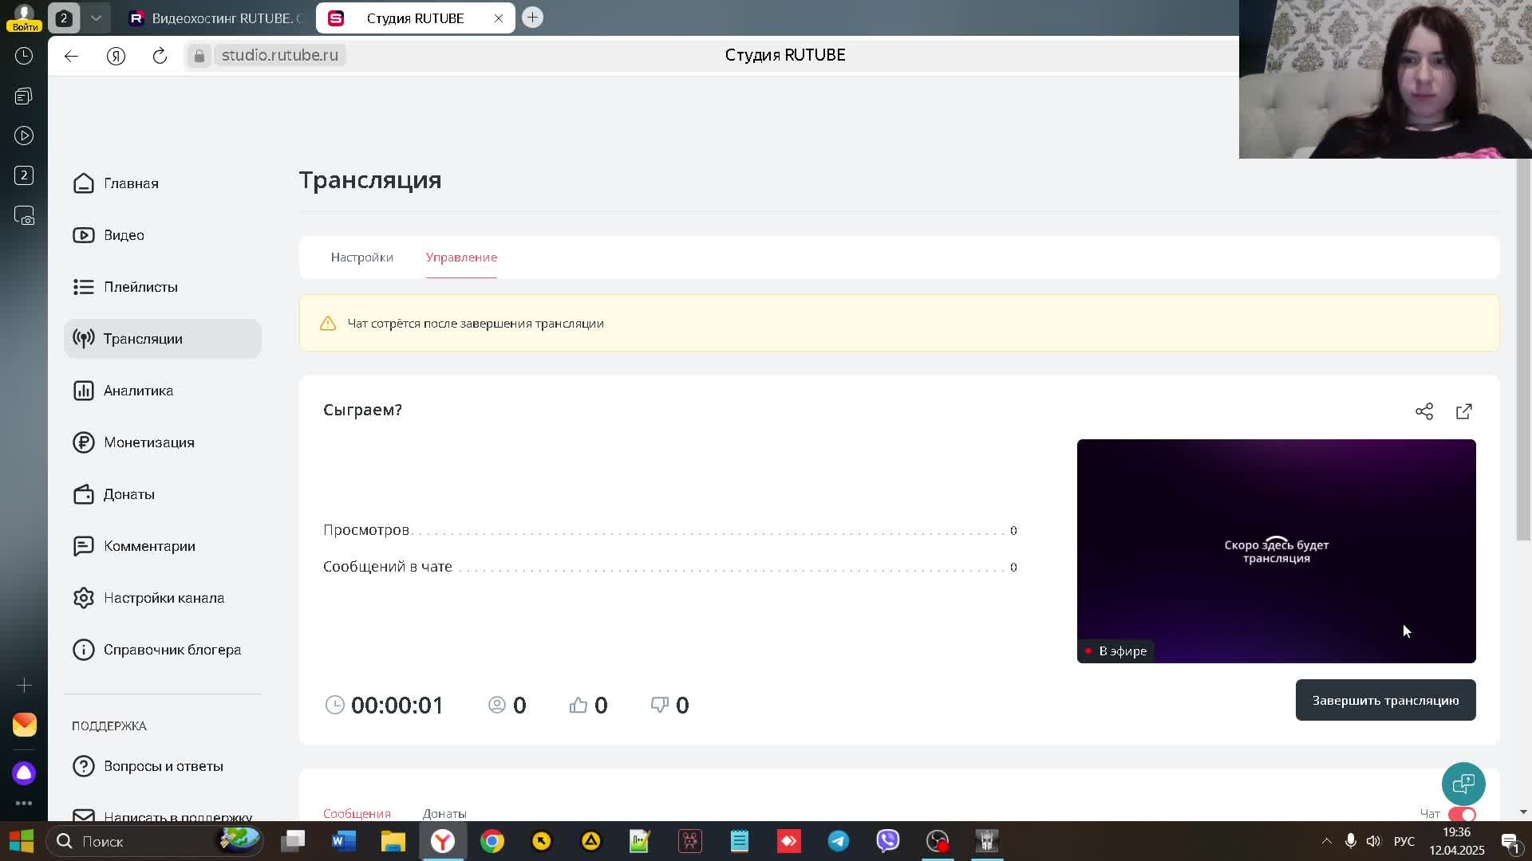
Task: Open the support chat bubble icon
Action: 1463,784
